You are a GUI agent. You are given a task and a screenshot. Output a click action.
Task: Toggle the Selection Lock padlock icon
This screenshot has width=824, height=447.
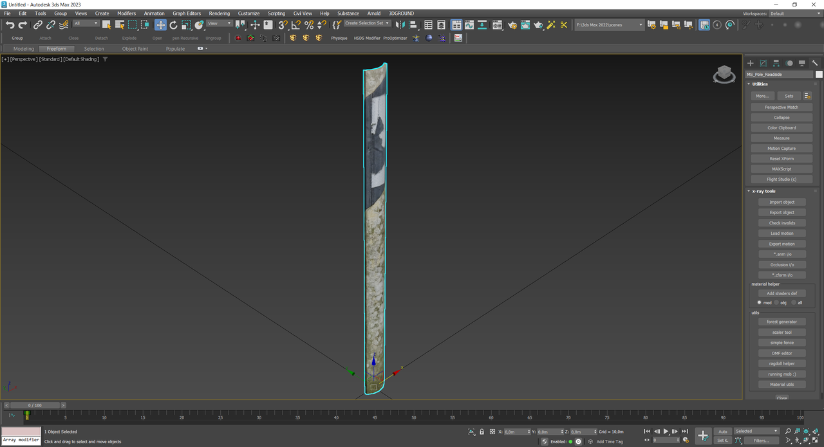coord(482,432)
